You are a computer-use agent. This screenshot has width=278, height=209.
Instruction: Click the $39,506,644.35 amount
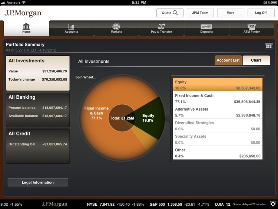coord(247,102)
